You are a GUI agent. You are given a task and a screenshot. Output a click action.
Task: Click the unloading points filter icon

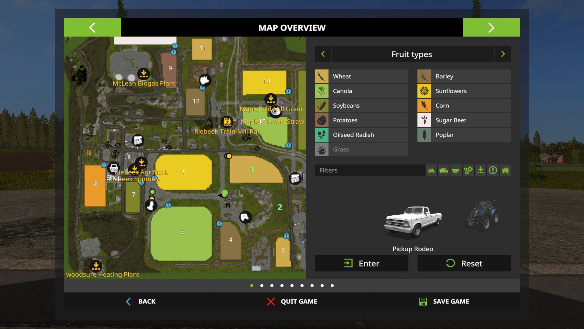pyautogui.click(x=481, y=170)
